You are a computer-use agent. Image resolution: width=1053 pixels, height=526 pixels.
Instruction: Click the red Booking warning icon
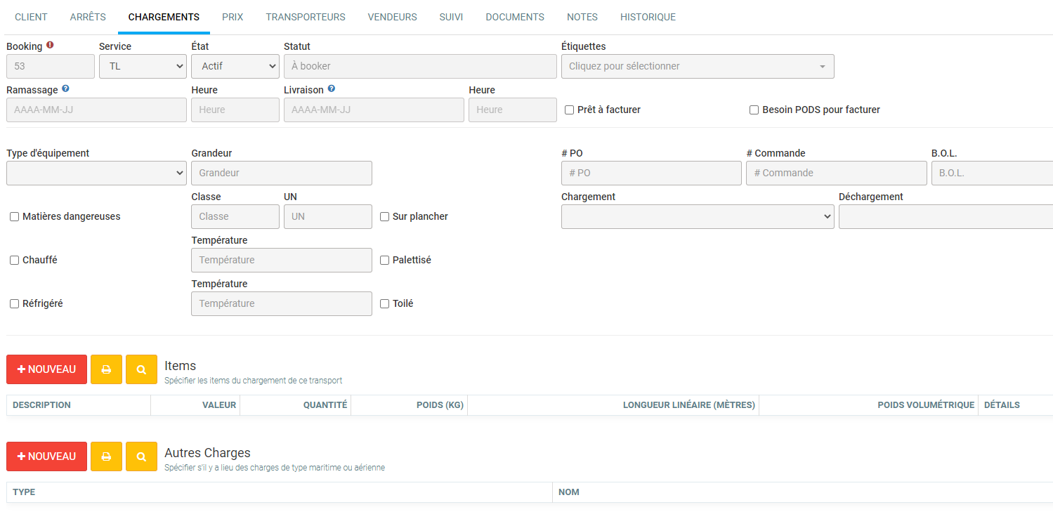point(50,46)
